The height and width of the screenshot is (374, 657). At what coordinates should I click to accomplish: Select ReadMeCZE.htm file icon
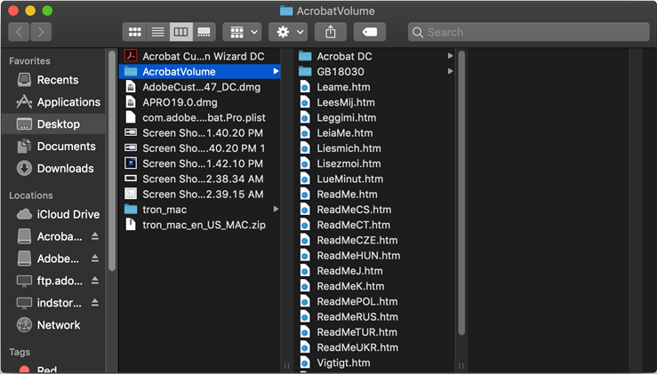pos(305,241)
